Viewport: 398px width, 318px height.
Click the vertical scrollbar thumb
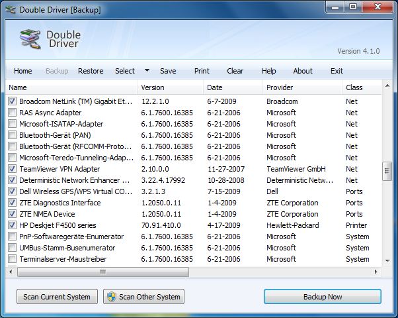point(387,171)
